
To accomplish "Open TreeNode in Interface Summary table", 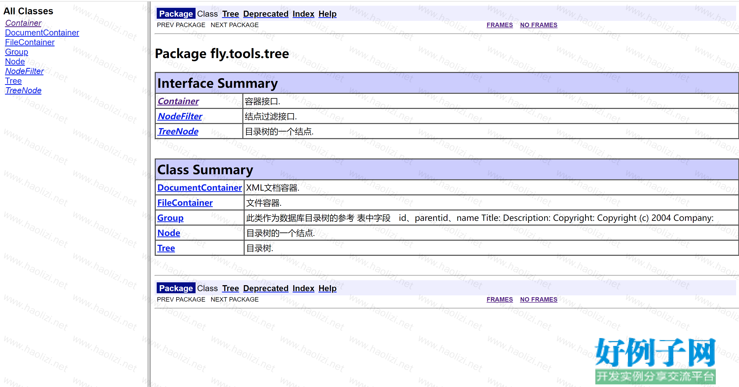I will point(178,132).
